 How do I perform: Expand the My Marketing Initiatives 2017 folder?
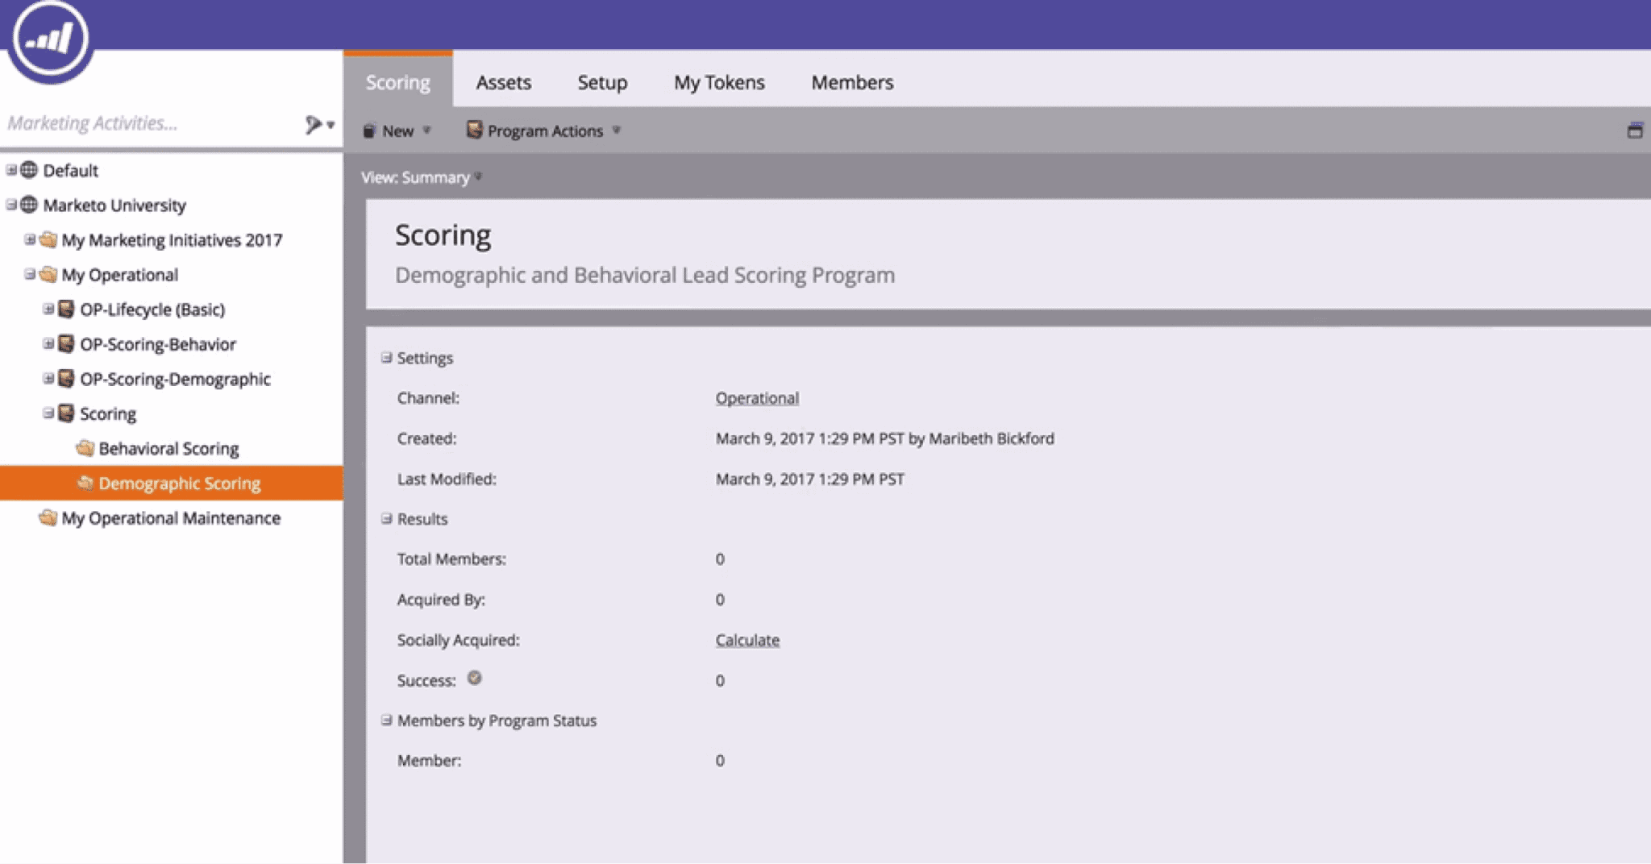click(x=30, y=239)
